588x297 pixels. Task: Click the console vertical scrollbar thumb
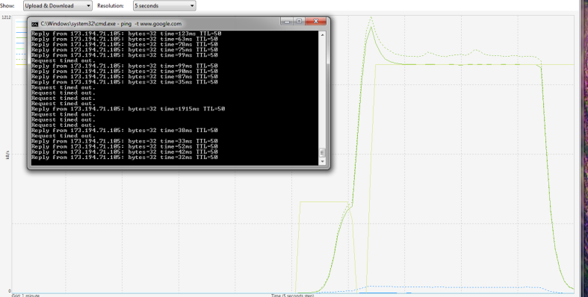tap(322, 153)
